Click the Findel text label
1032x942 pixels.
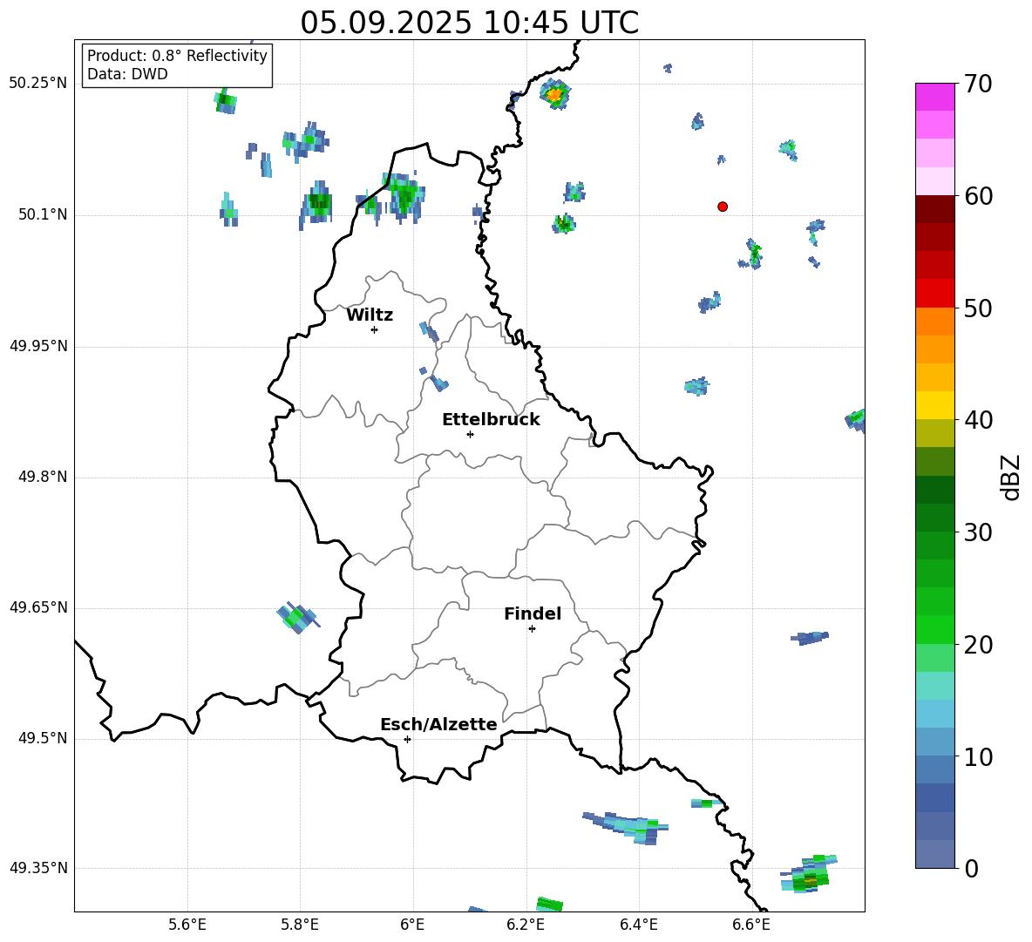coord(533,614)
